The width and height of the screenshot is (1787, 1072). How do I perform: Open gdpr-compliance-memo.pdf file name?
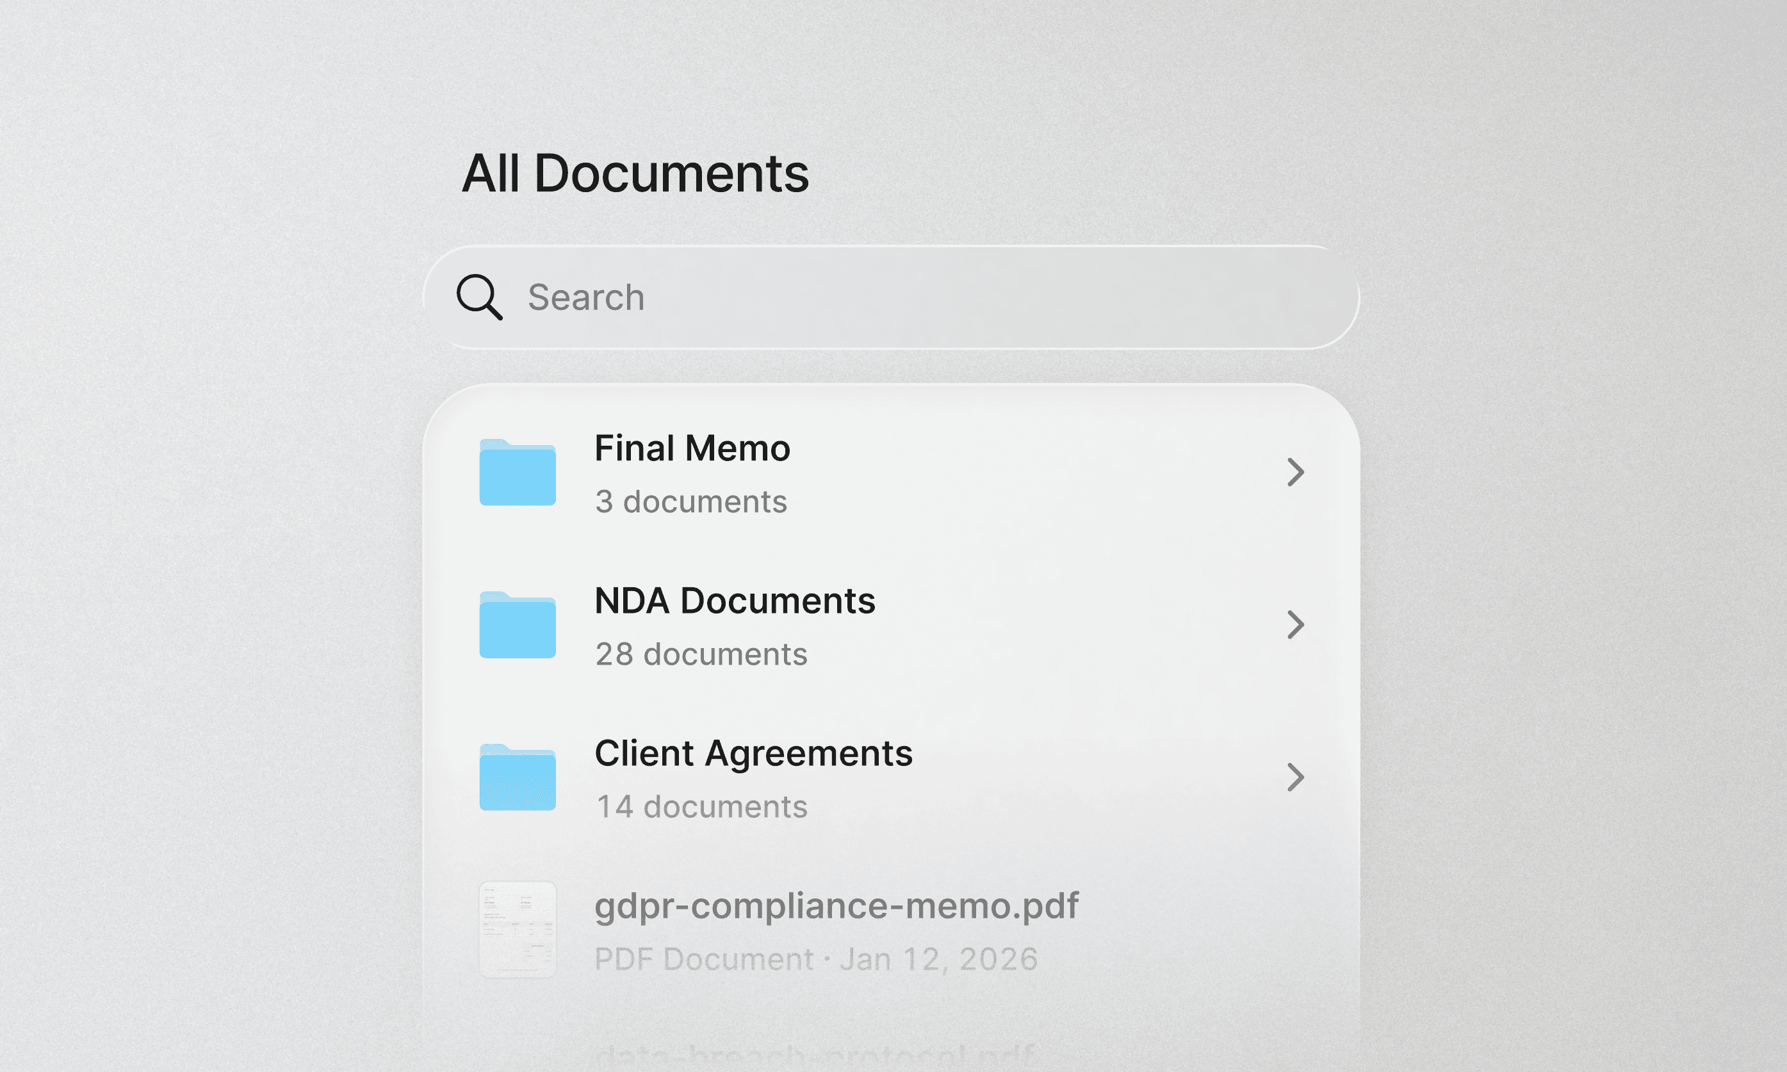(x=836, y=906)
